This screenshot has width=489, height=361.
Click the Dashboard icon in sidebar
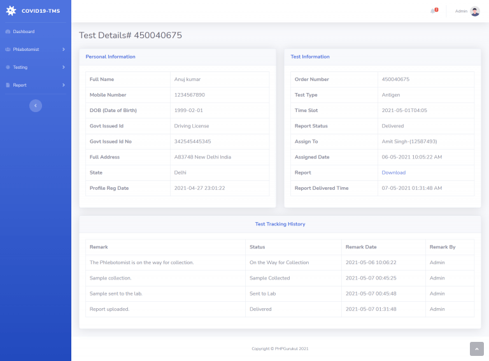tap(8, 31)
